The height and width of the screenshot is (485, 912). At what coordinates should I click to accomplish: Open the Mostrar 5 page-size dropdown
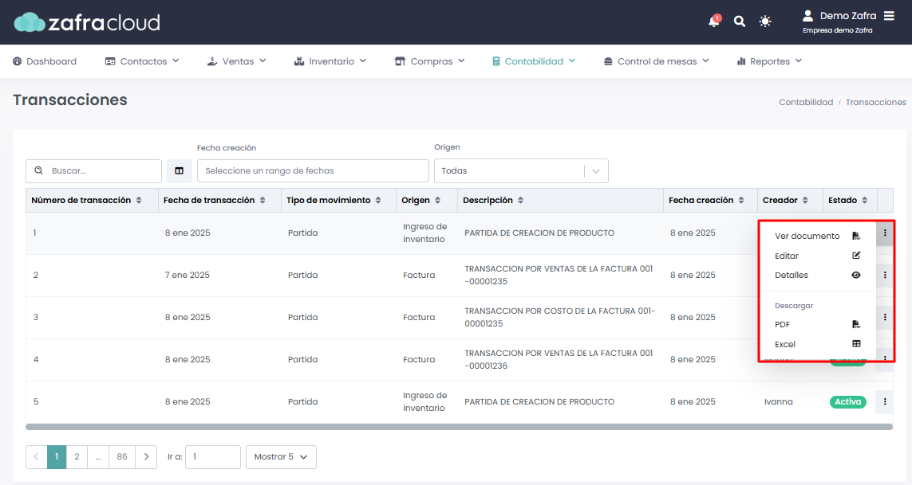[x=281, y=457]
